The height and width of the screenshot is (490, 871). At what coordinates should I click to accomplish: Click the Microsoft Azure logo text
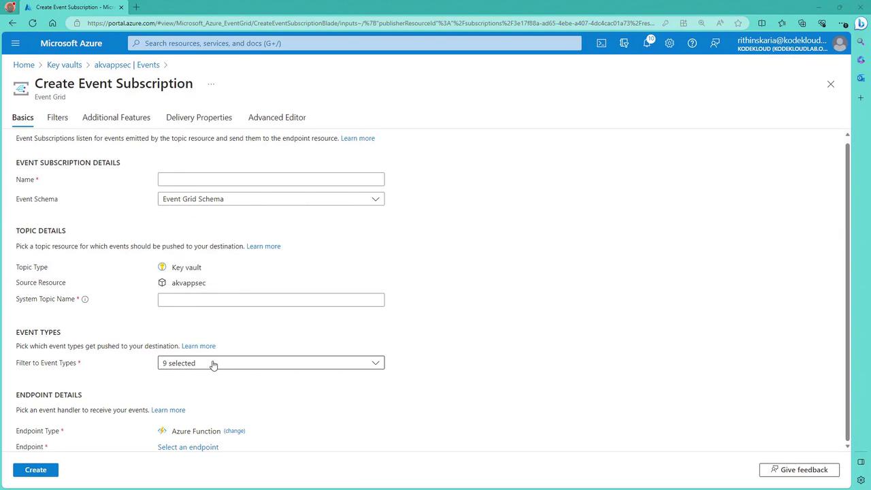pos(71,44)
